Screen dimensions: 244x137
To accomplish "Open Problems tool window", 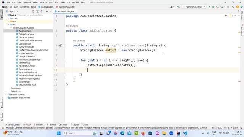I will coord(39,124).
